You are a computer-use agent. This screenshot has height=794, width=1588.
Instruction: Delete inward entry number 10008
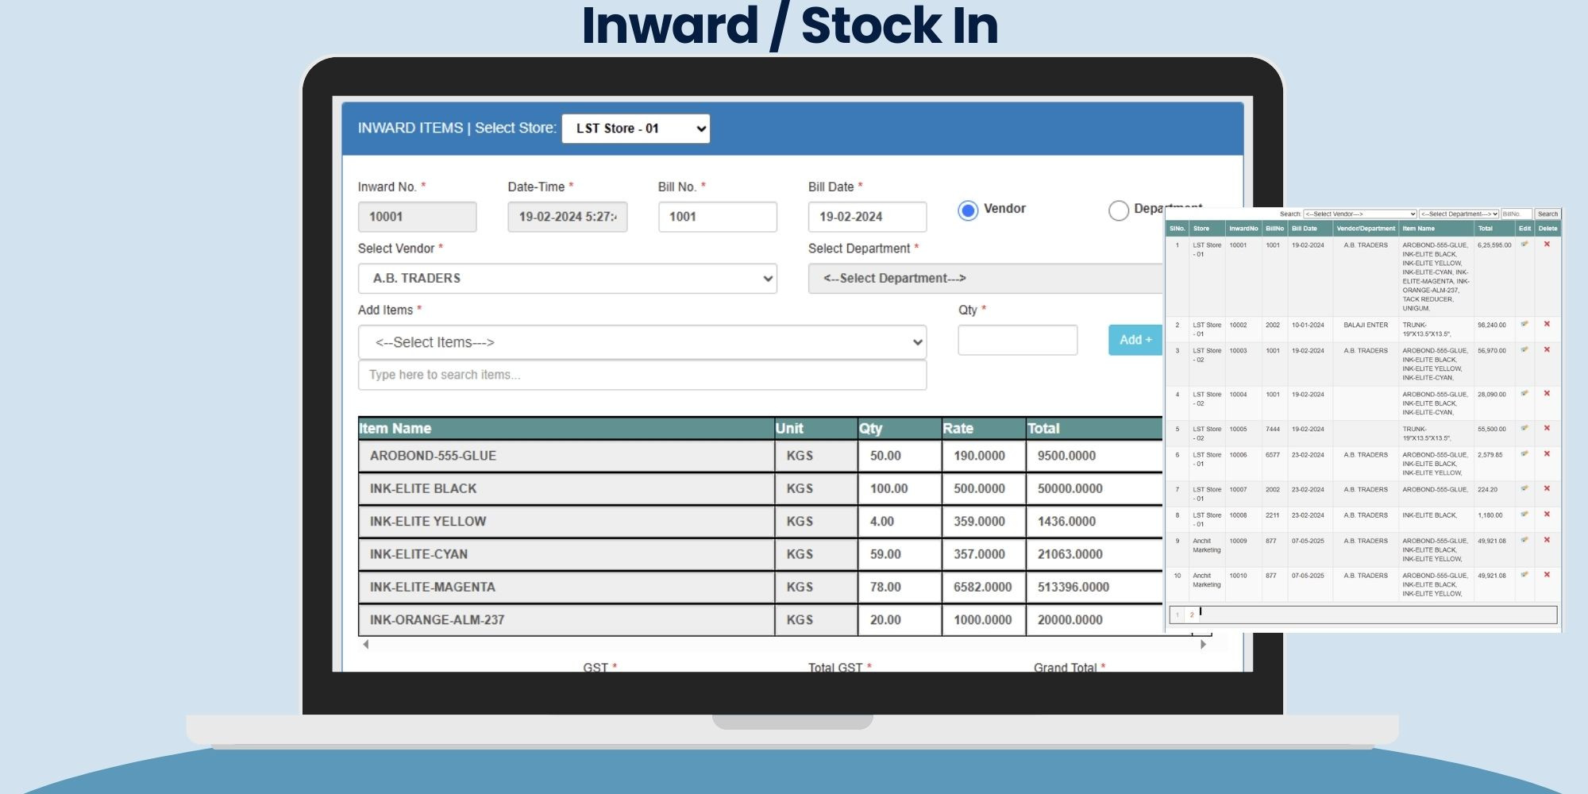(x=1547, y=515)
